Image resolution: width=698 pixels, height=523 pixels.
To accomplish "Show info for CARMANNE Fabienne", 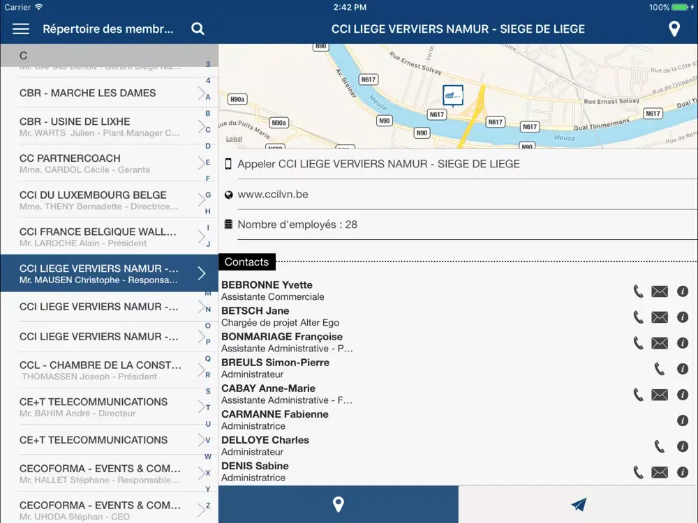I will click(x=683, y=420).
